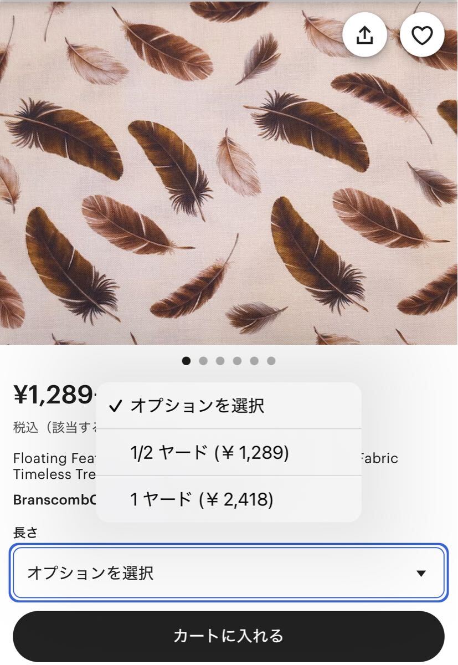Image resolution: width=458 pixels, height=665 pixels.
Task: View the last image via the sixth dot
Action: point(271,361)
